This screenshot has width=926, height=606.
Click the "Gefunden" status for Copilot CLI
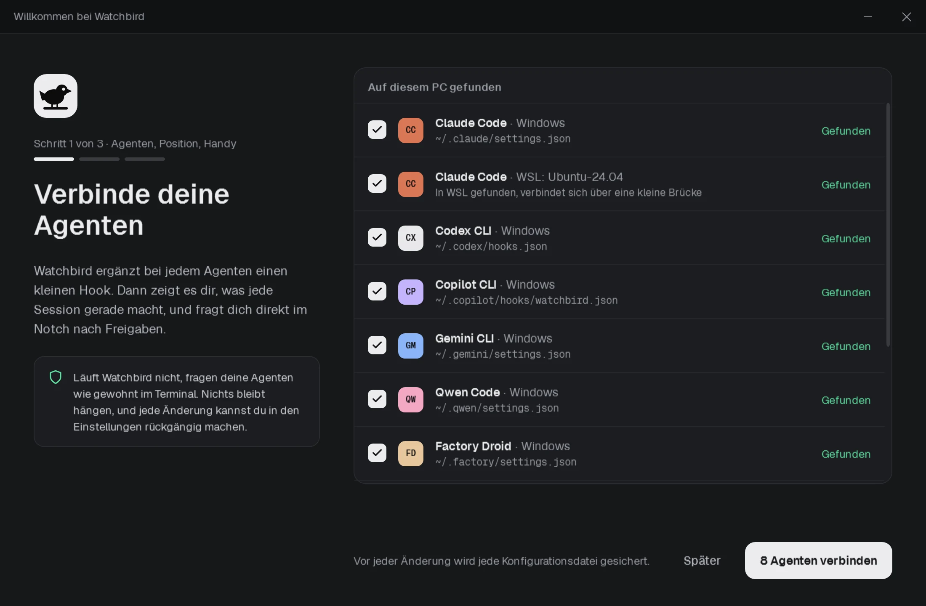tap(846, 292)
